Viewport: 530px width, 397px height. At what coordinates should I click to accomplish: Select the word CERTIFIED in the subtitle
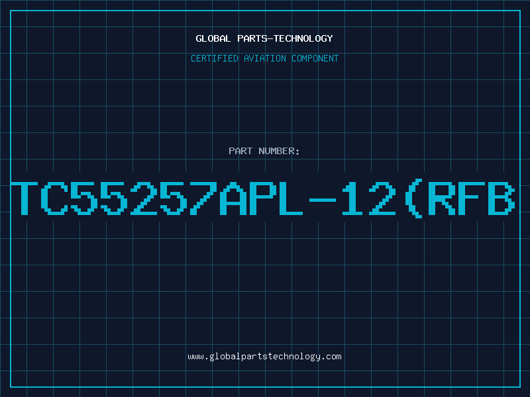point(215,58)
